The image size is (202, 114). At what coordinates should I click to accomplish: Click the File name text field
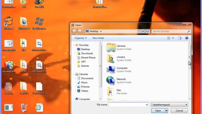click(127, 105)
